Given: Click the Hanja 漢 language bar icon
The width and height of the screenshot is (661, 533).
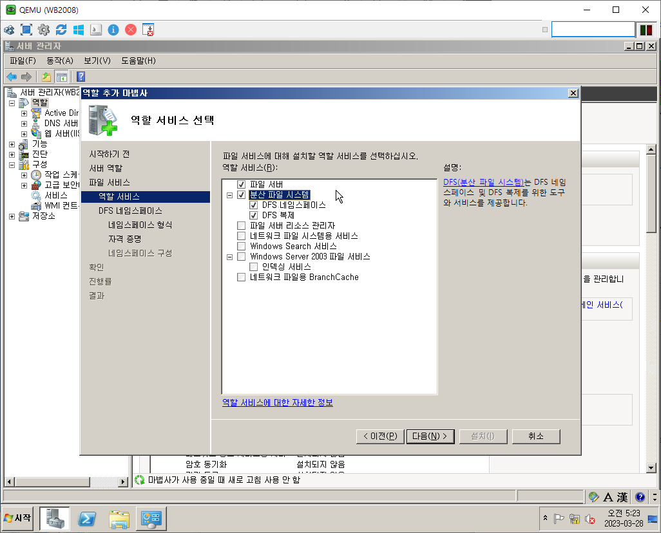Looking at the screenshot, I should pyautogui.click(x=622, y=497).
